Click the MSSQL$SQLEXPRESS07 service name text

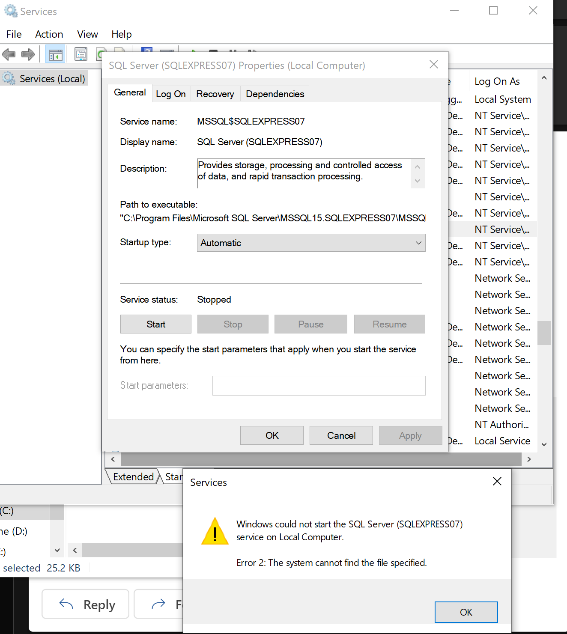tap(251, 122)
